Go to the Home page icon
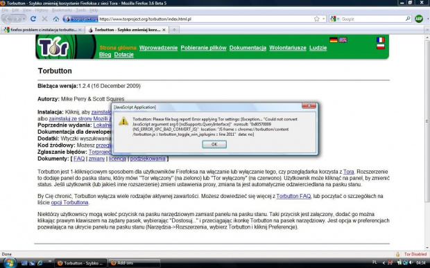Viewport: 430px width, 268px height. (x=56, y=19)
